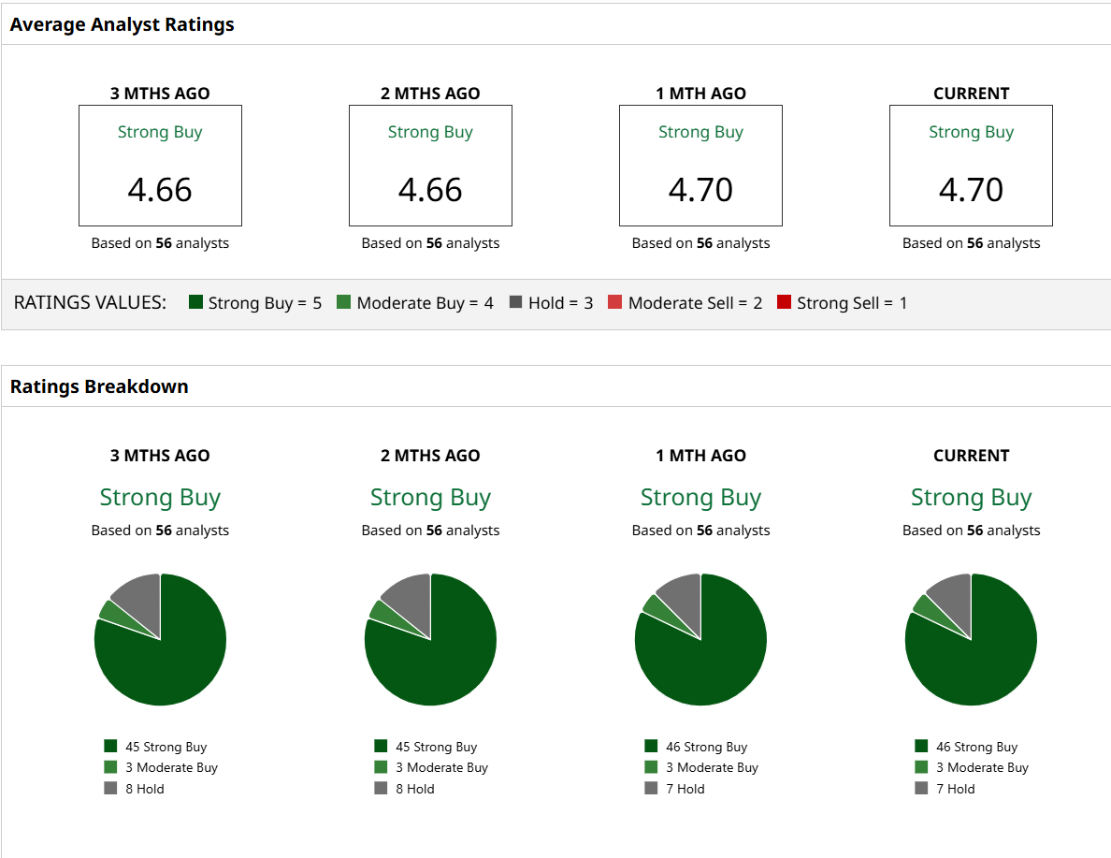This screenshot has height=858, width=1111.
Task: Click the 1 MTH AGO pie chart
Action: (700, 640)
